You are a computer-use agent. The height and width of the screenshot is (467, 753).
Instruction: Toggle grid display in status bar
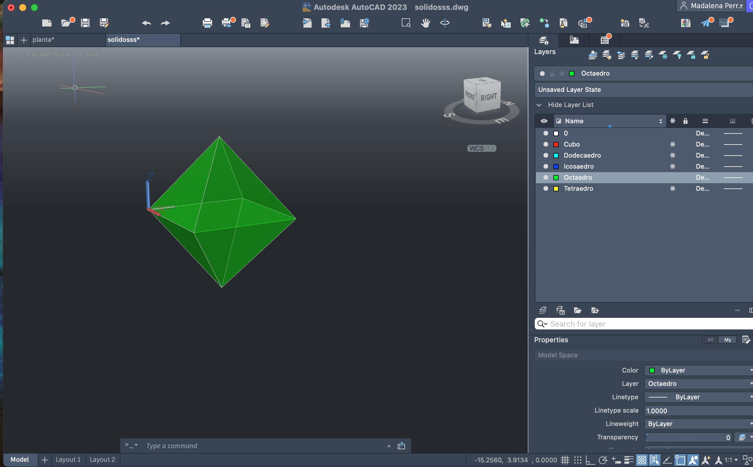point(565,460)
